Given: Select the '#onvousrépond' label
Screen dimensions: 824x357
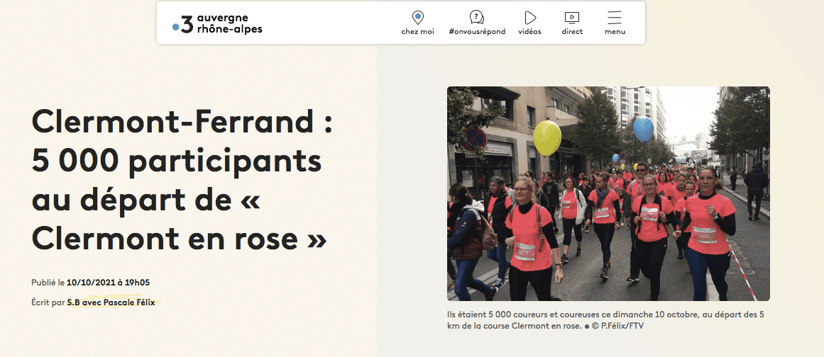Looking at the screenshot, I should point(477,31).
